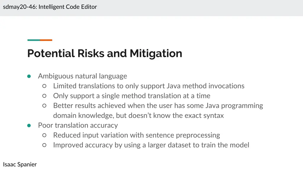This screenshot has width=303, height=170.
Task: Click the sentence preprocessing line
Action: (136, 135)
